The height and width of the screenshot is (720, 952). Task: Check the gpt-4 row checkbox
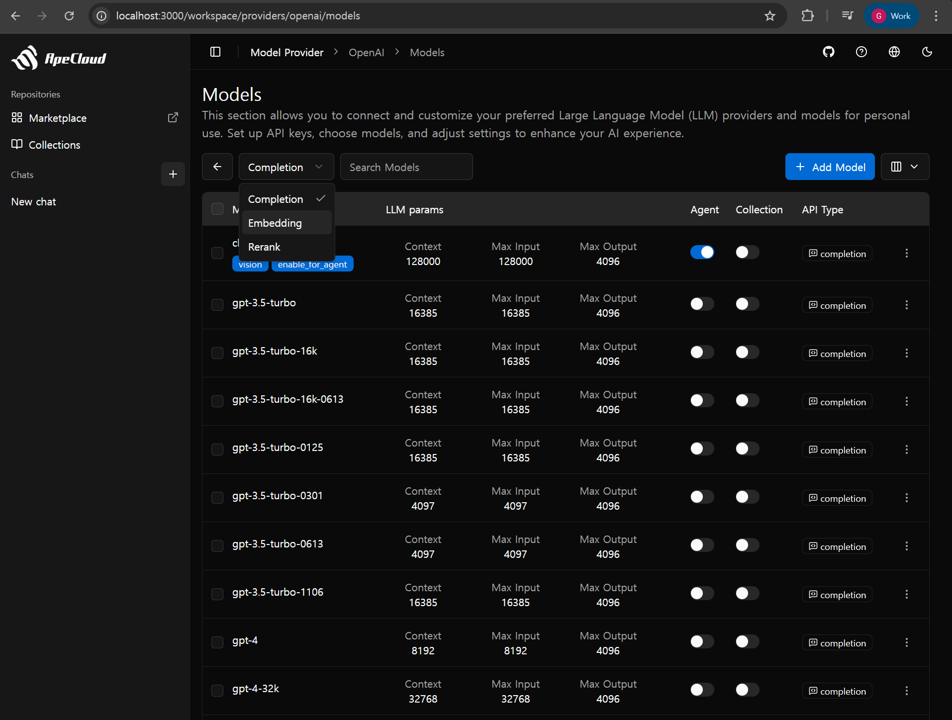217,642
